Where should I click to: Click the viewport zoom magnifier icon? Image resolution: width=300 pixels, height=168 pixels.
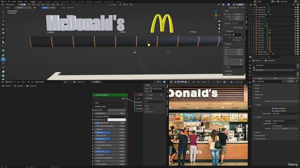[x=219, y=21]
